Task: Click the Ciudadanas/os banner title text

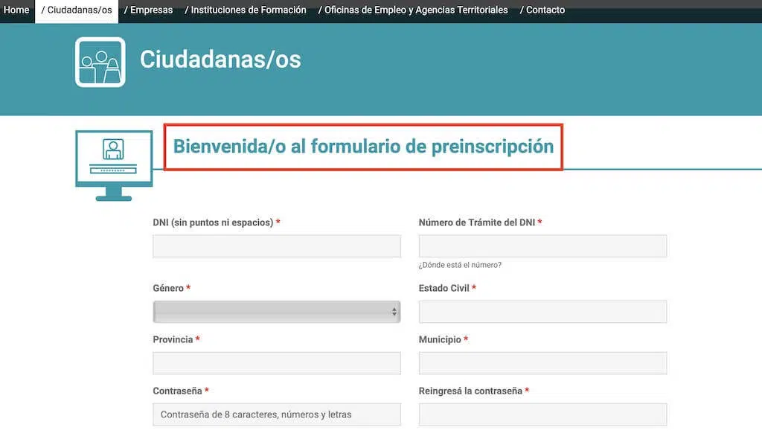Action: (x=220, y=60)
